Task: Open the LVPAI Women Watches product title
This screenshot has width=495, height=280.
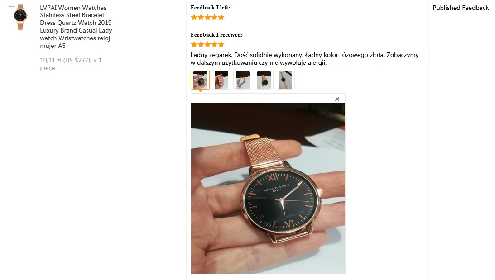Action: coord(76,27)
